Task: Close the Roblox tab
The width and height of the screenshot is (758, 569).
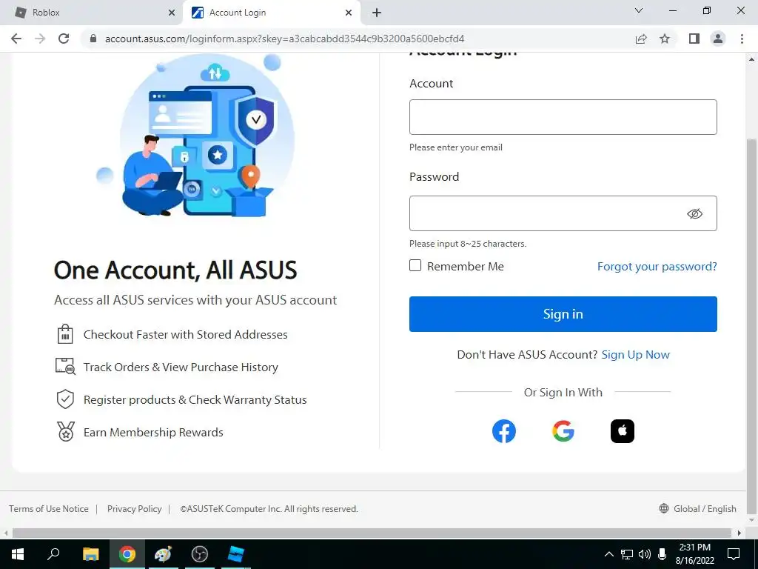Action: point(171,13)
